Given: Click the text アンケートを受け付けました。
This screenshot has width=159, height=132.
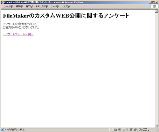Looking at the screenshot, I should pos(20,24).
